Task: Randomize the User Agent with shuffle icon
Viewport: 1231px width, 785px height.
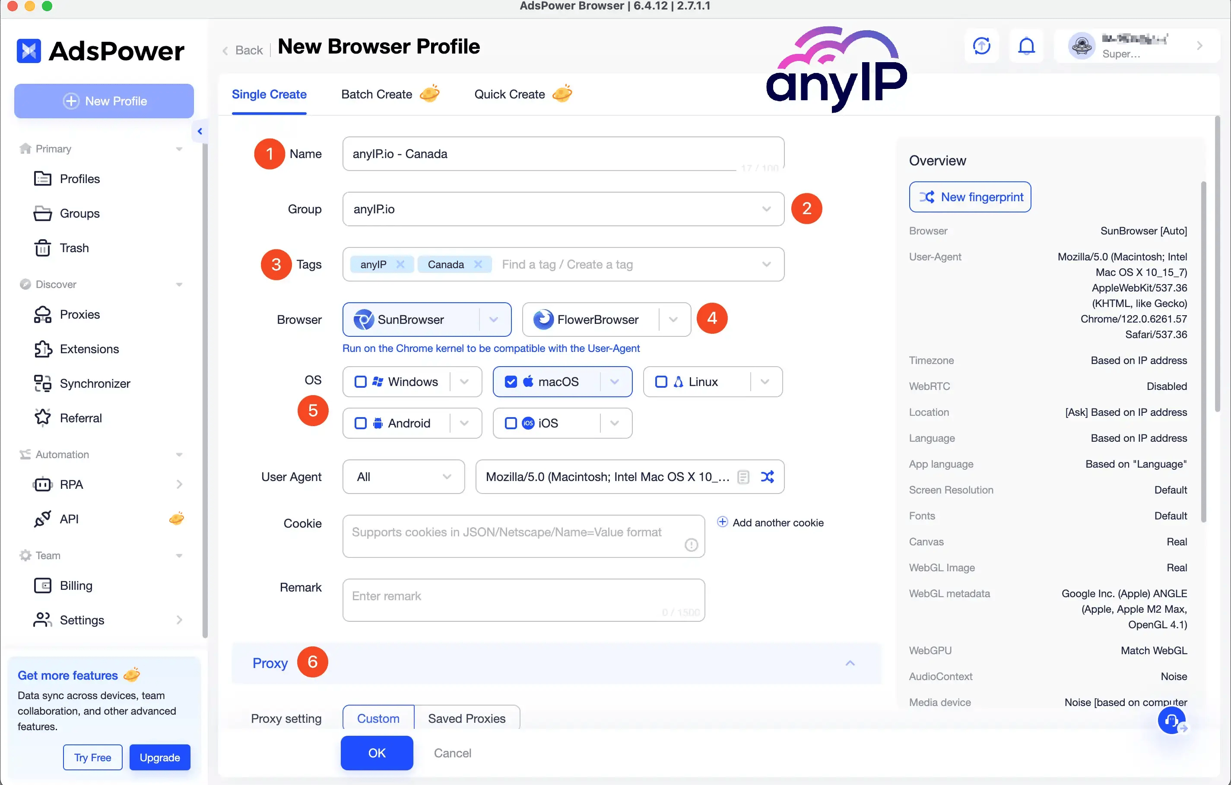Action: pyautogui.click(x=767, y=477)
